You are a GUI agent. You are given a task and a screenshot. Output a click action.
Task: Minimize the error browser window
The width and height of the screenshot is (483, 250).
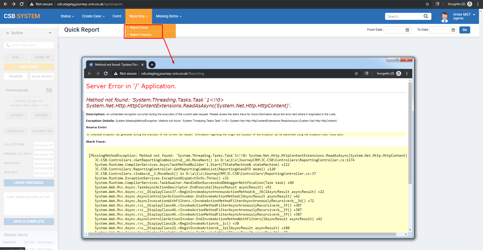pyautogui.click(x=390, y=60)
